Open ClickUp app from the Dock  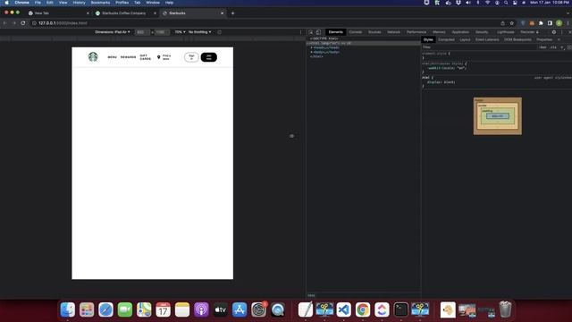point(382,309)
